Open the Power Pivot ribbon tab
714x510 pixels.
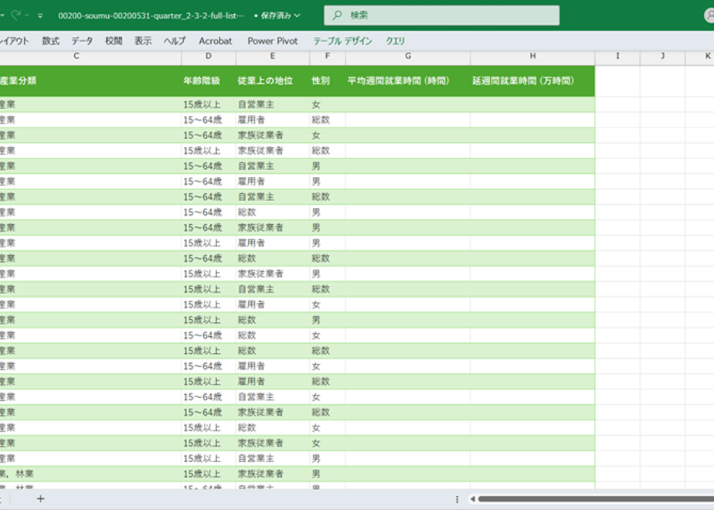(x=273, y=41)
